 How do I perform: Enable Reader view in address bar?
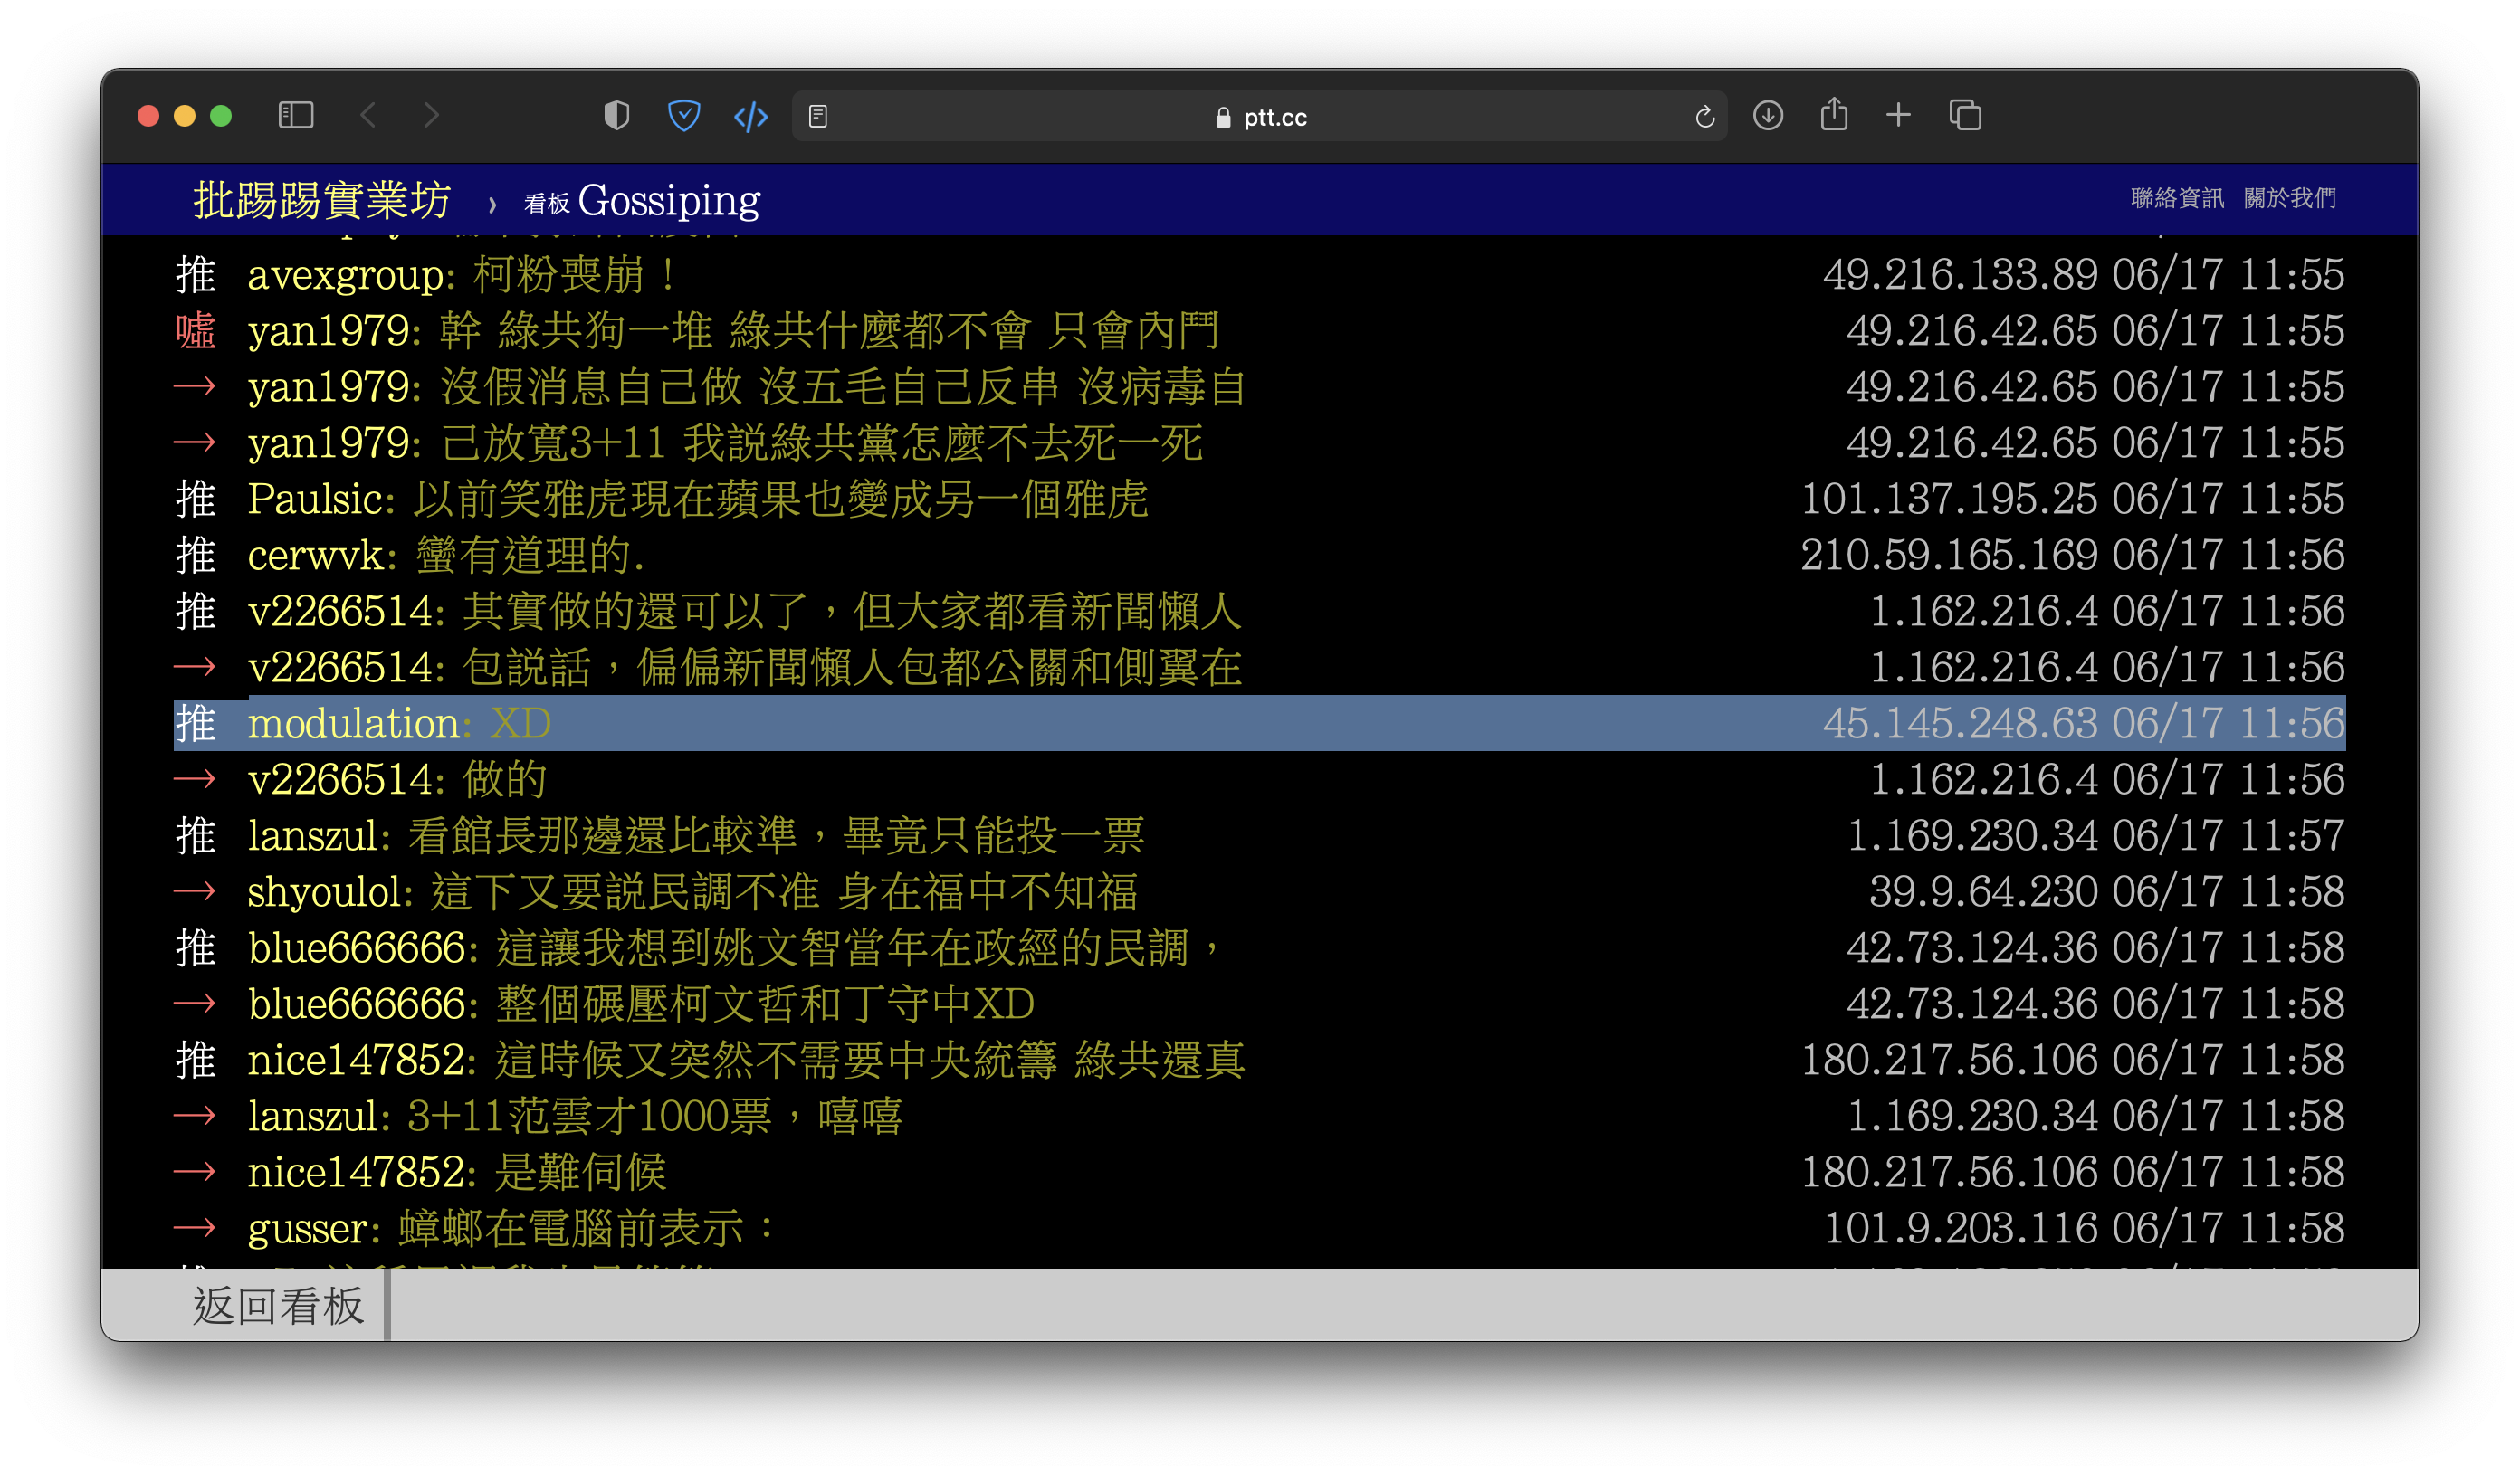pos(818,117)
